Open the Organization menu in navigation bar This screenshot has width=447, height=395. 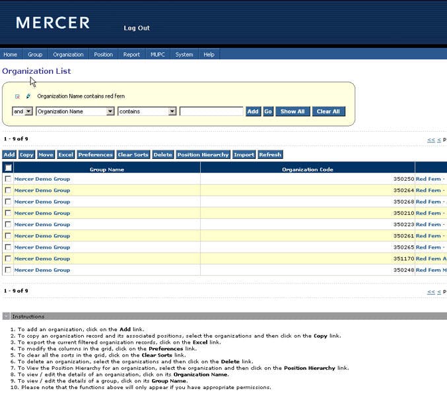(x=69, y=54)
